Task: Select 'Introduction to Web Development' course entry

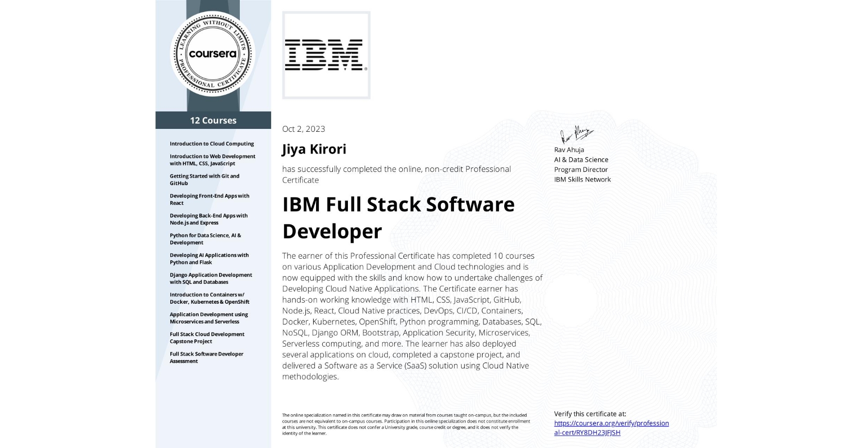Action: click(x=212, y=160)
